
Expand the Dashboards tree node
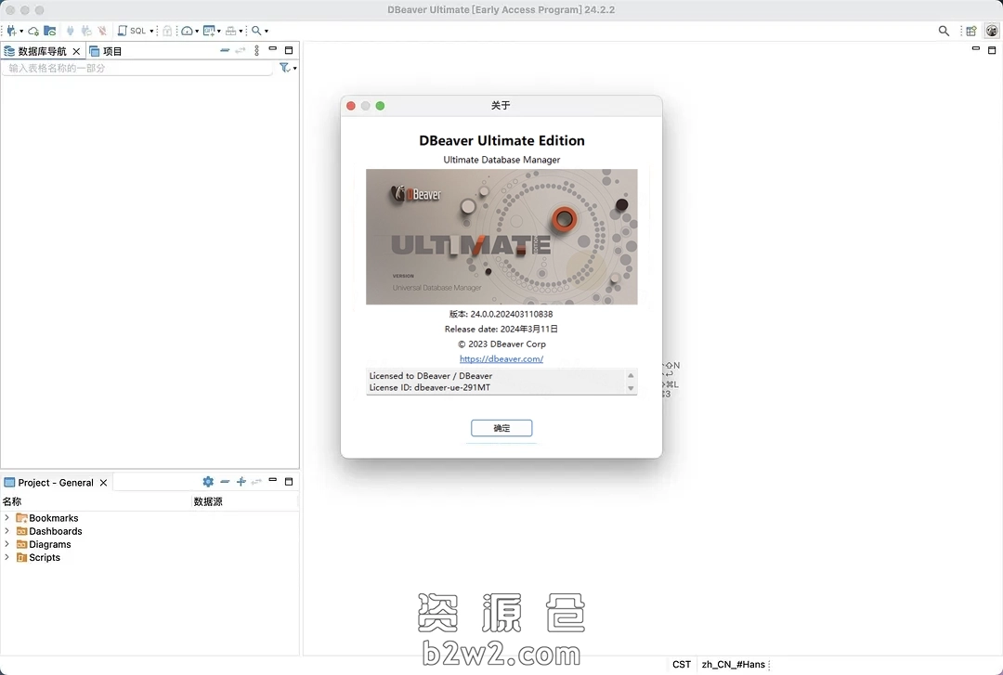[7, 531]
